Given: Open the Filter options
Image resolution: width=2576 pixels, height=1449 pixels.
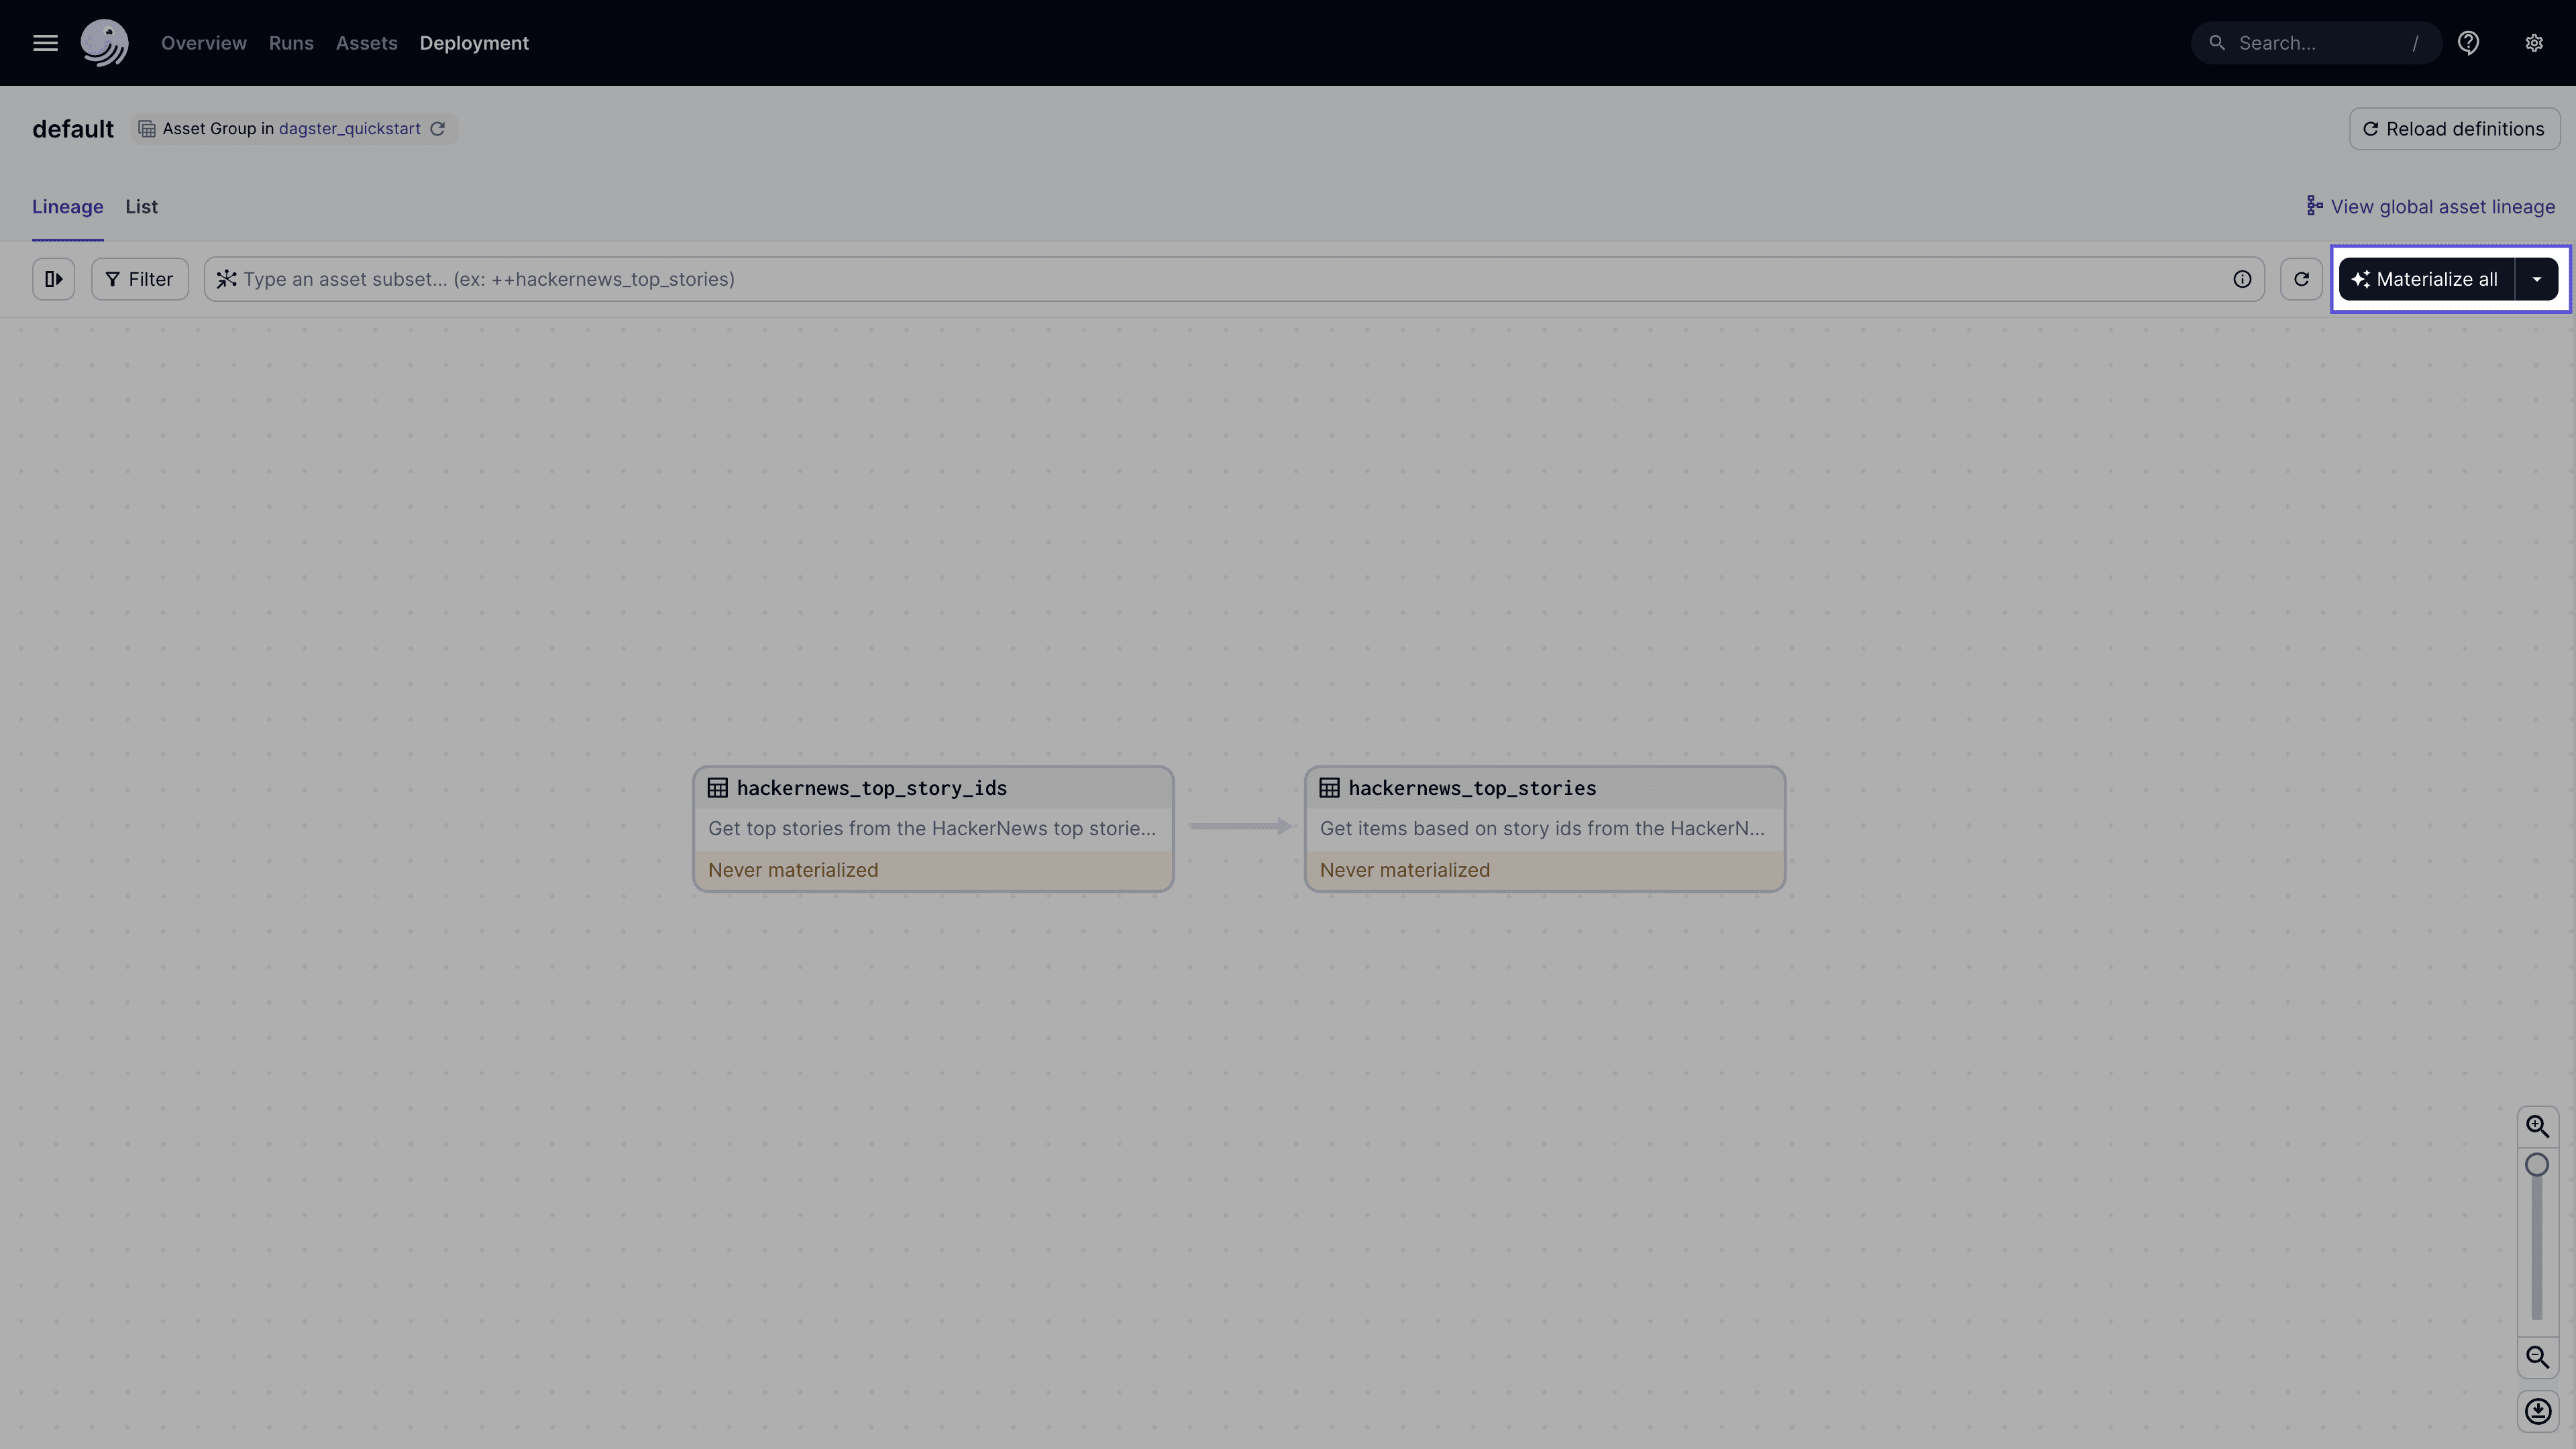Looking at the screenshot, I should pos(139,279).
